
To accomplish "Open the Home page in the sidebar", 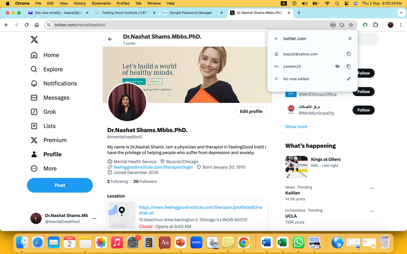I will coord(45,55).
